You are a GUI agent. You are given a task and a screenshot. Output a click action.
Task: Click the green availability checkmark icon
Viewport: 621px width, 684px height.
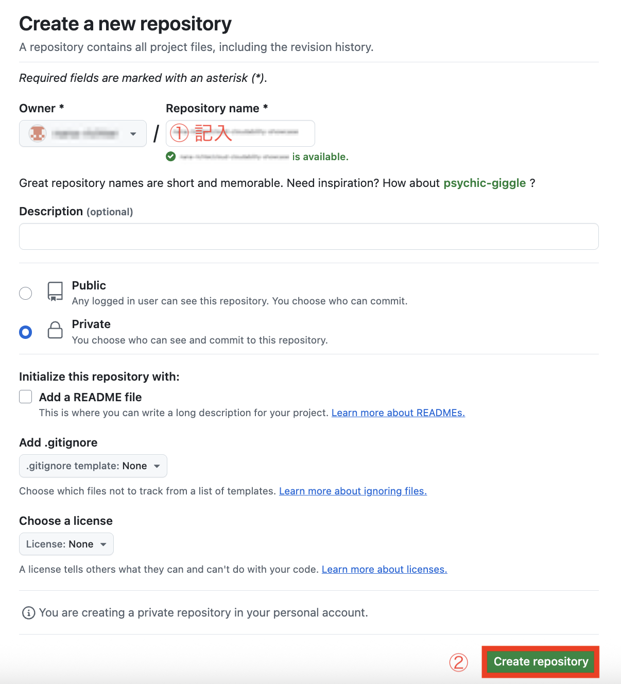coord(171,157)
